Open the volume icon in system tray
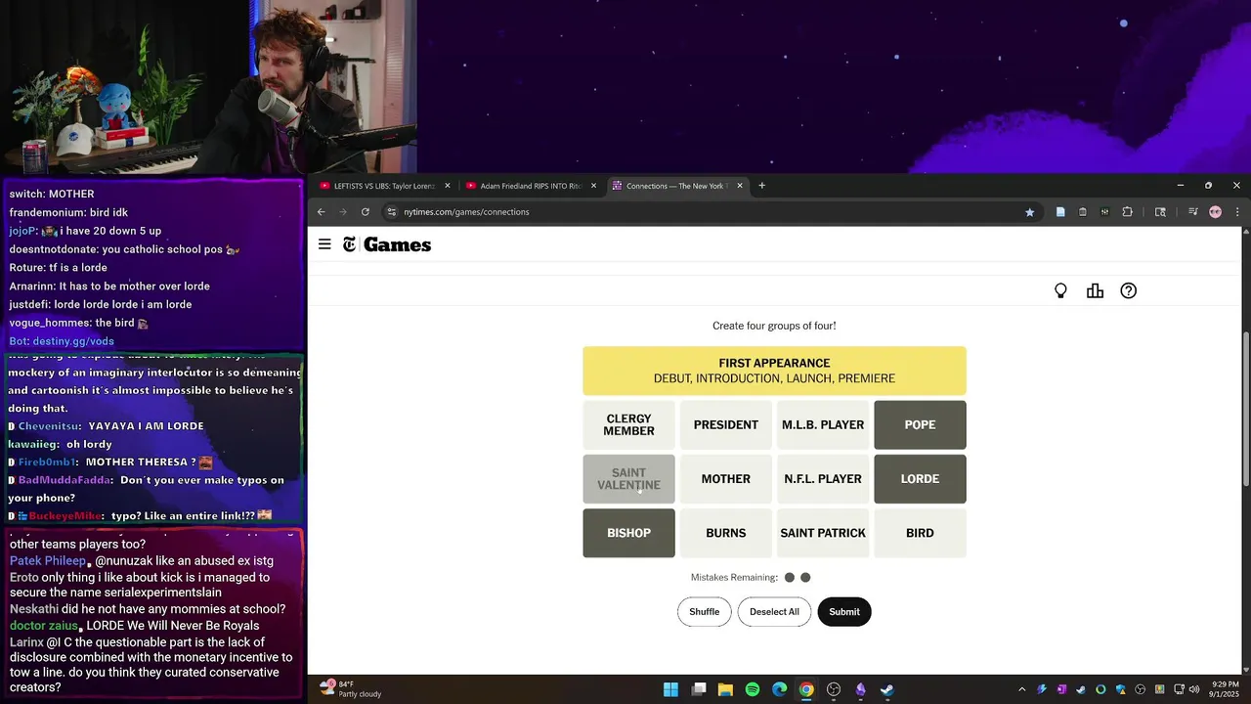This screenshot has height=704, width=1251. (1194, 689)
